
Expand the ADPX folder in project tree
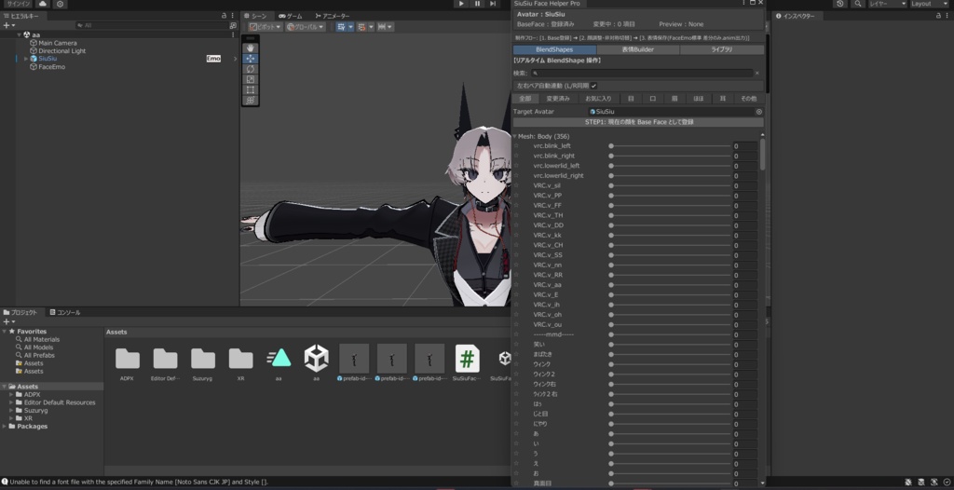[11, 394]
